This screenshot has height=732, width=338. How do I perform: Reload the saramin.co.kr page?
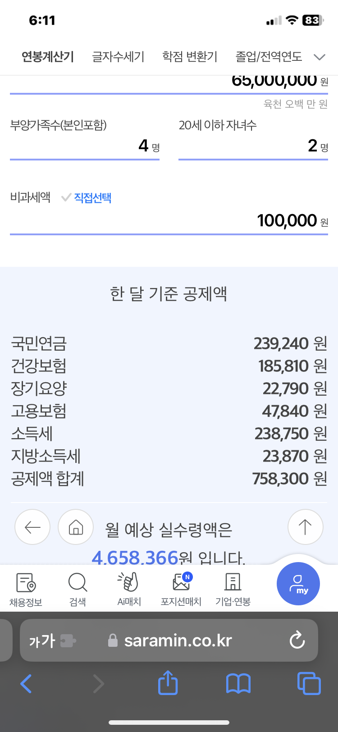coord(297,640)
